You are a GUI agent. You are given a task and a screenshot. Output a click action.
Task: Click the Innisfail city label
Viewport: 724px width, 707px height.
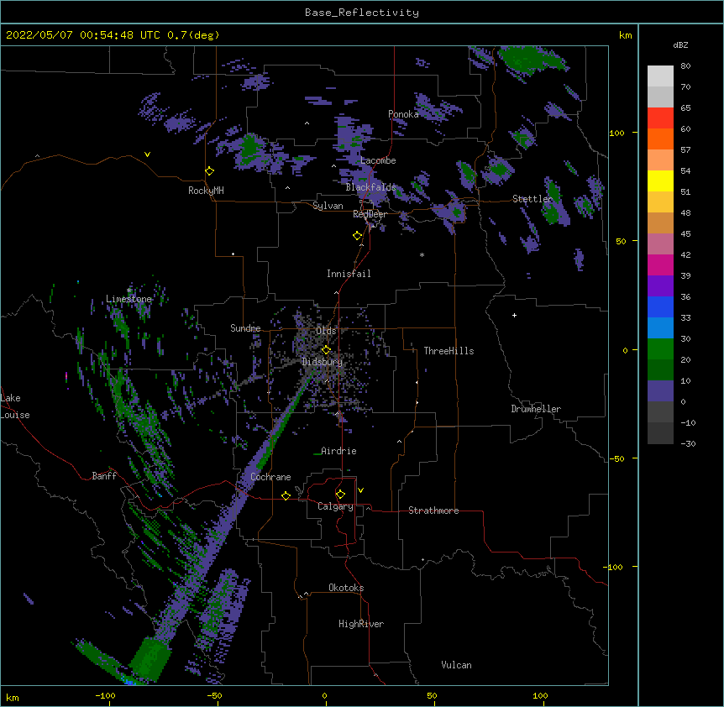pyautogui.click(x=349, y=274)
